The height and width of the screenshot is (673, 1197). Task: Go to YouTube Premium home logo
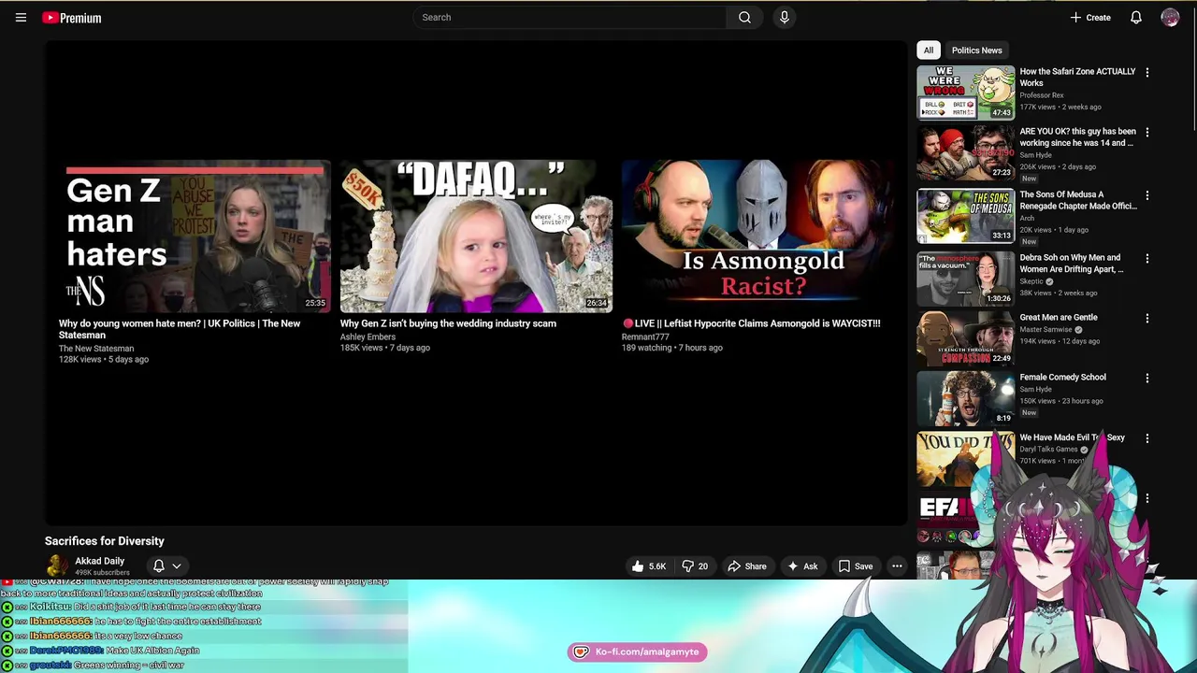72,18
